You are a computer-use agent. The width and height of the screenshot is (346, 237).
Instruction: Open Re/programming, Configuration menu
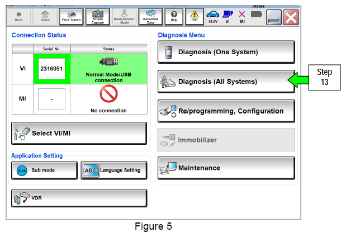click(x=226, y=111)
